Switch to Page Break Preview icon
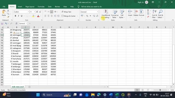The width and height of the screenshot is (175, 98). pos(148,90)
